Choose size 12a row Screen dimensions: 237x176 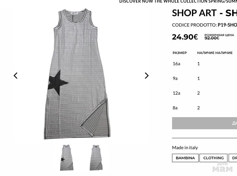pos(204,93)
